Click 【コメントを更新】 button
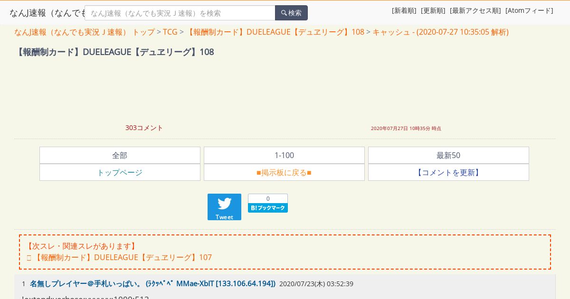 (x=448, y=172)
